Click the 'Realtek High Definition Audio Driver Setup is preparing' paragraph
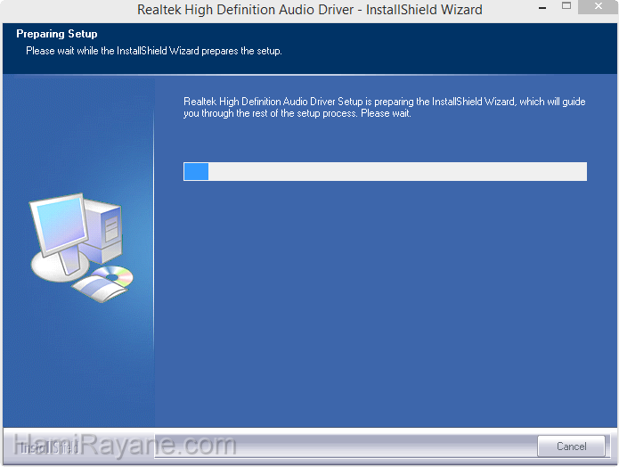This screenshot has width=619, height=467. pos(385,108)
